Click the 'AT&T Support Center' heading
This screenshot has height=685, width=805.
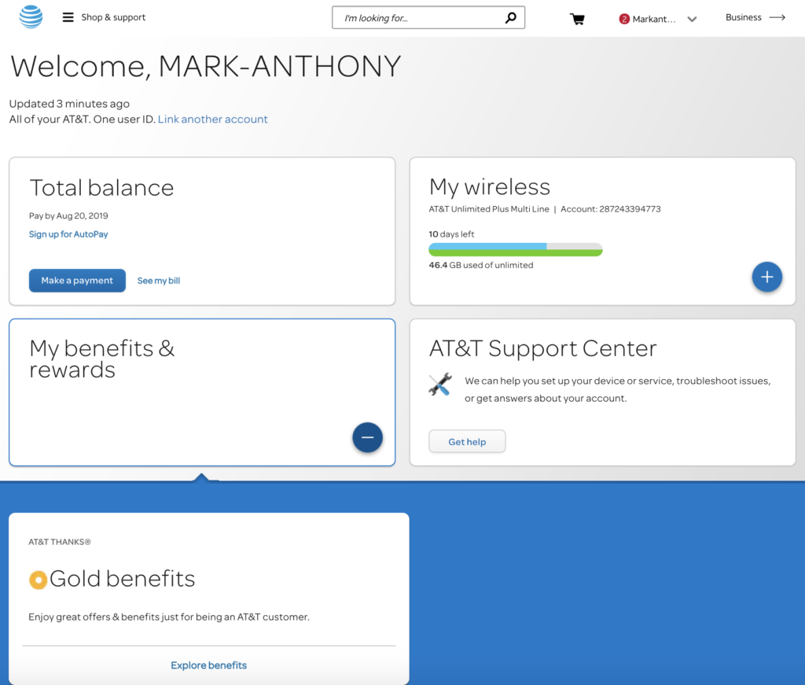pos(542,348)
